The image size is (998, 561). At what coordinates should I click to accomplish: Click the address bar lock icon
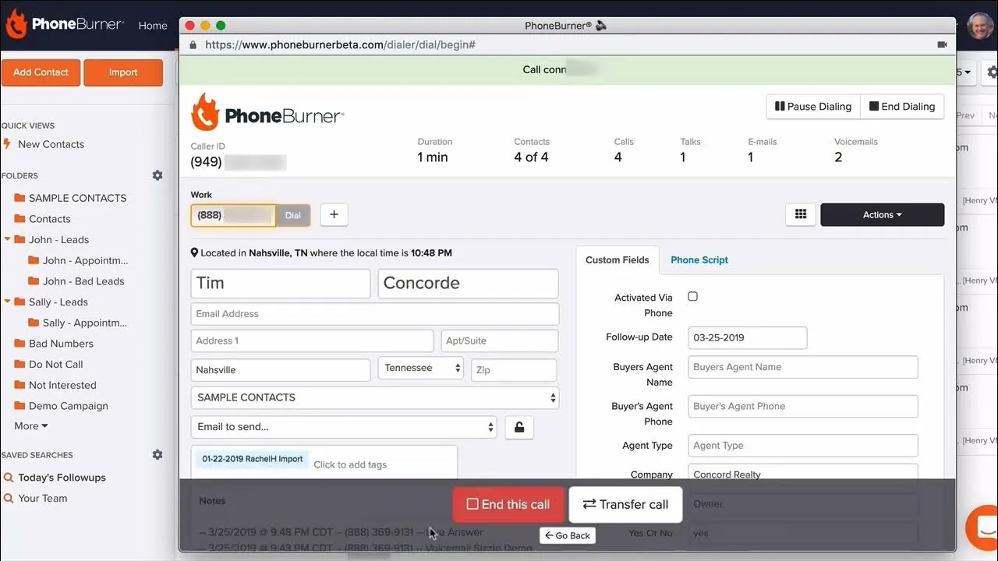[194, 45]
